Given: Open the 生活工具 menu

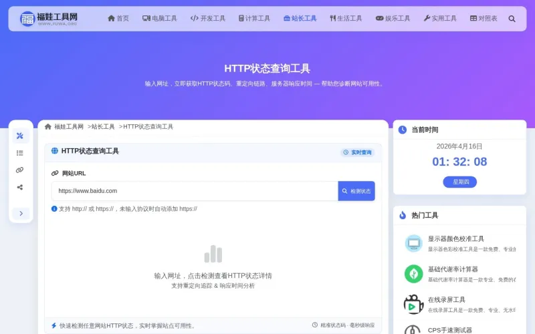Looking at the screenshot, I should pos(346,19).
